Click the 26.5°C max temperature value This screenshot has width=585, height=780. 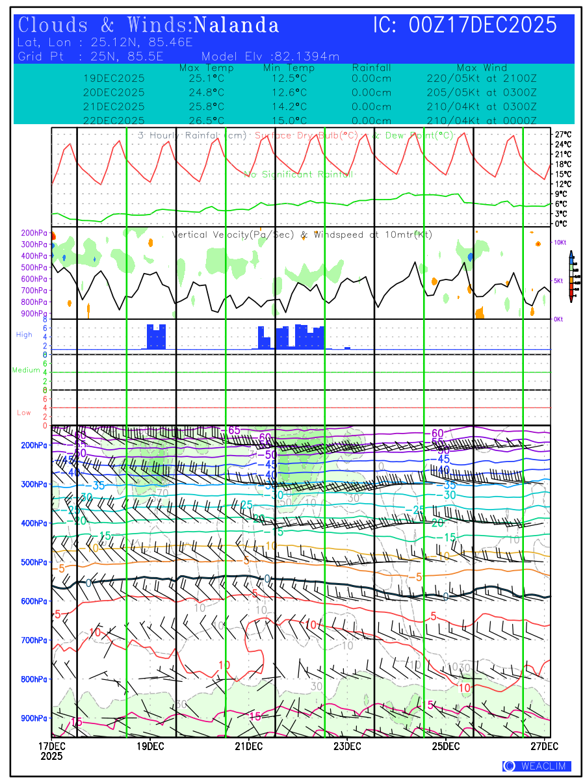click(x=206, y=120)
